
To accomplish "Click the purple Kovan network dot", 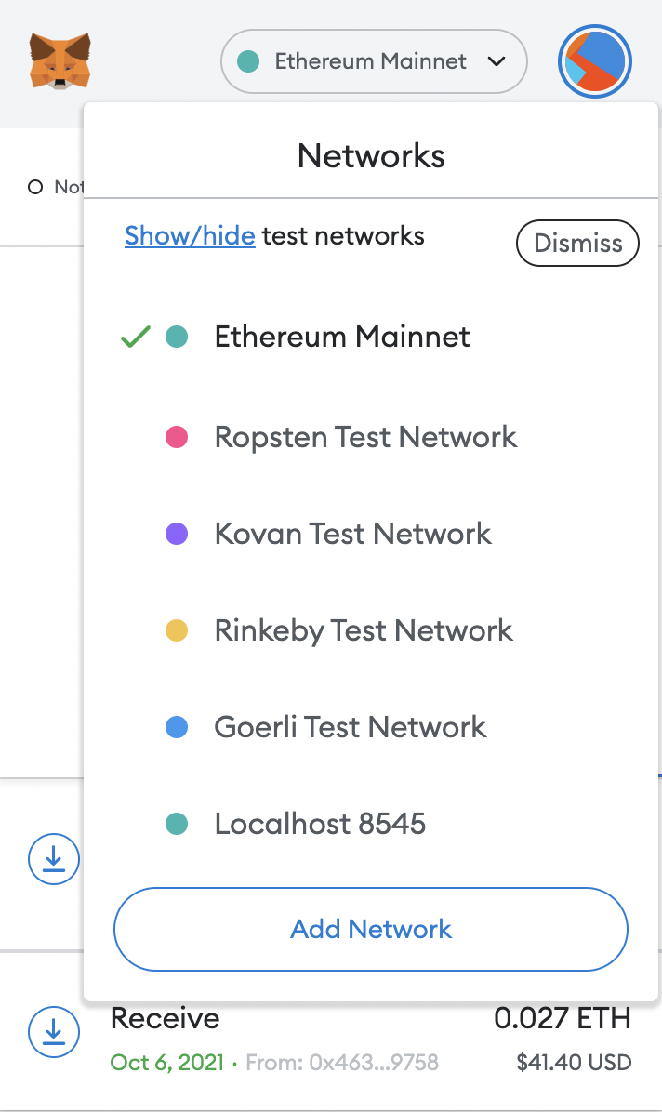I will (x=177, y=534).
